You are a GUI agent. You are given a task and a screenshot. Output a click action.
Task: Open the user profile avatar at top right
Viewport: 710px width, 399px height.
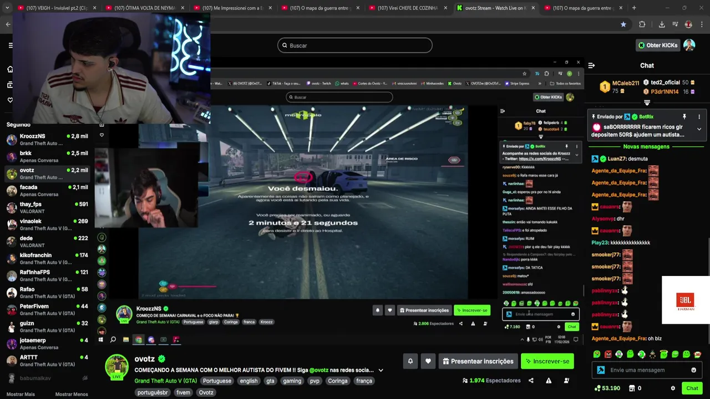pos(689,45)
